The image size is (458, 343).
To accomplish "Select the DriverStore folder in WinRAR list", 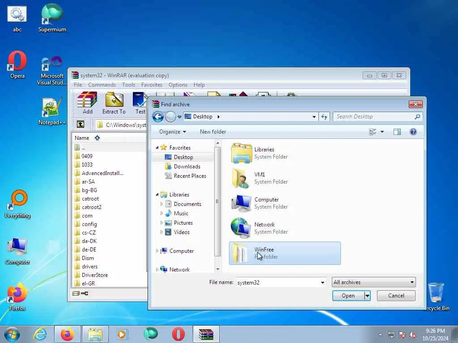I will click(95, 275).
